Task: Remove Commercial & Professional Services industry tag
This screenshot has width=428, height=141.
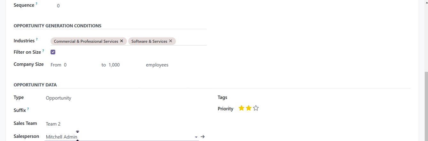Action: [x=121, y=41]
